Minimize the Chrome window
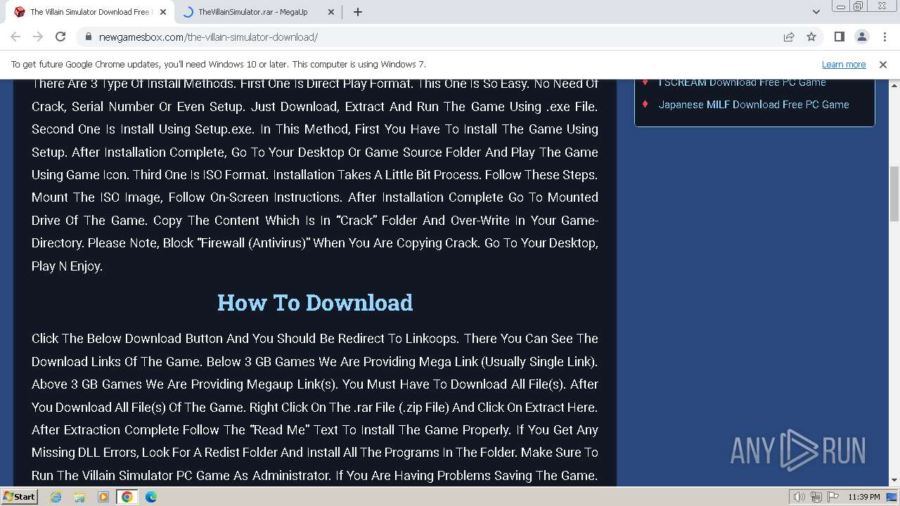900x506 pixels. tap(840, 6)
